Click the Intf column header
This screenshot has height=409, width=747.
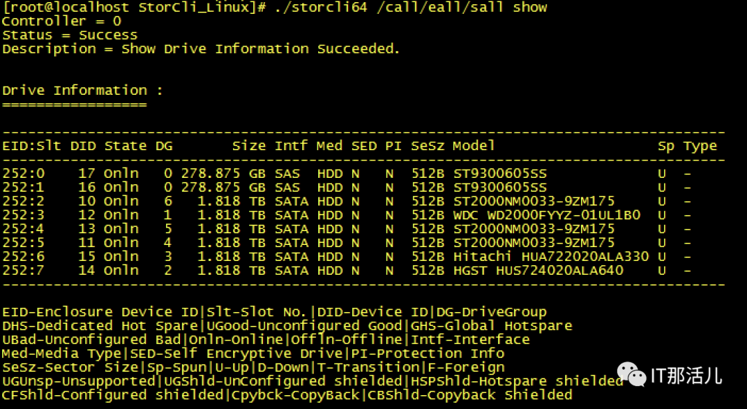[291, 146]
